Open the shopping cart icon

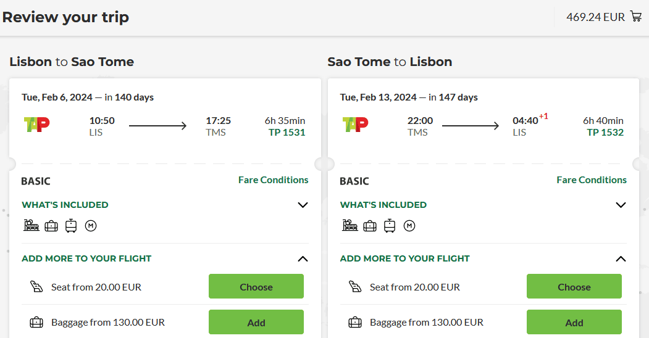click(x=636, y=17)
